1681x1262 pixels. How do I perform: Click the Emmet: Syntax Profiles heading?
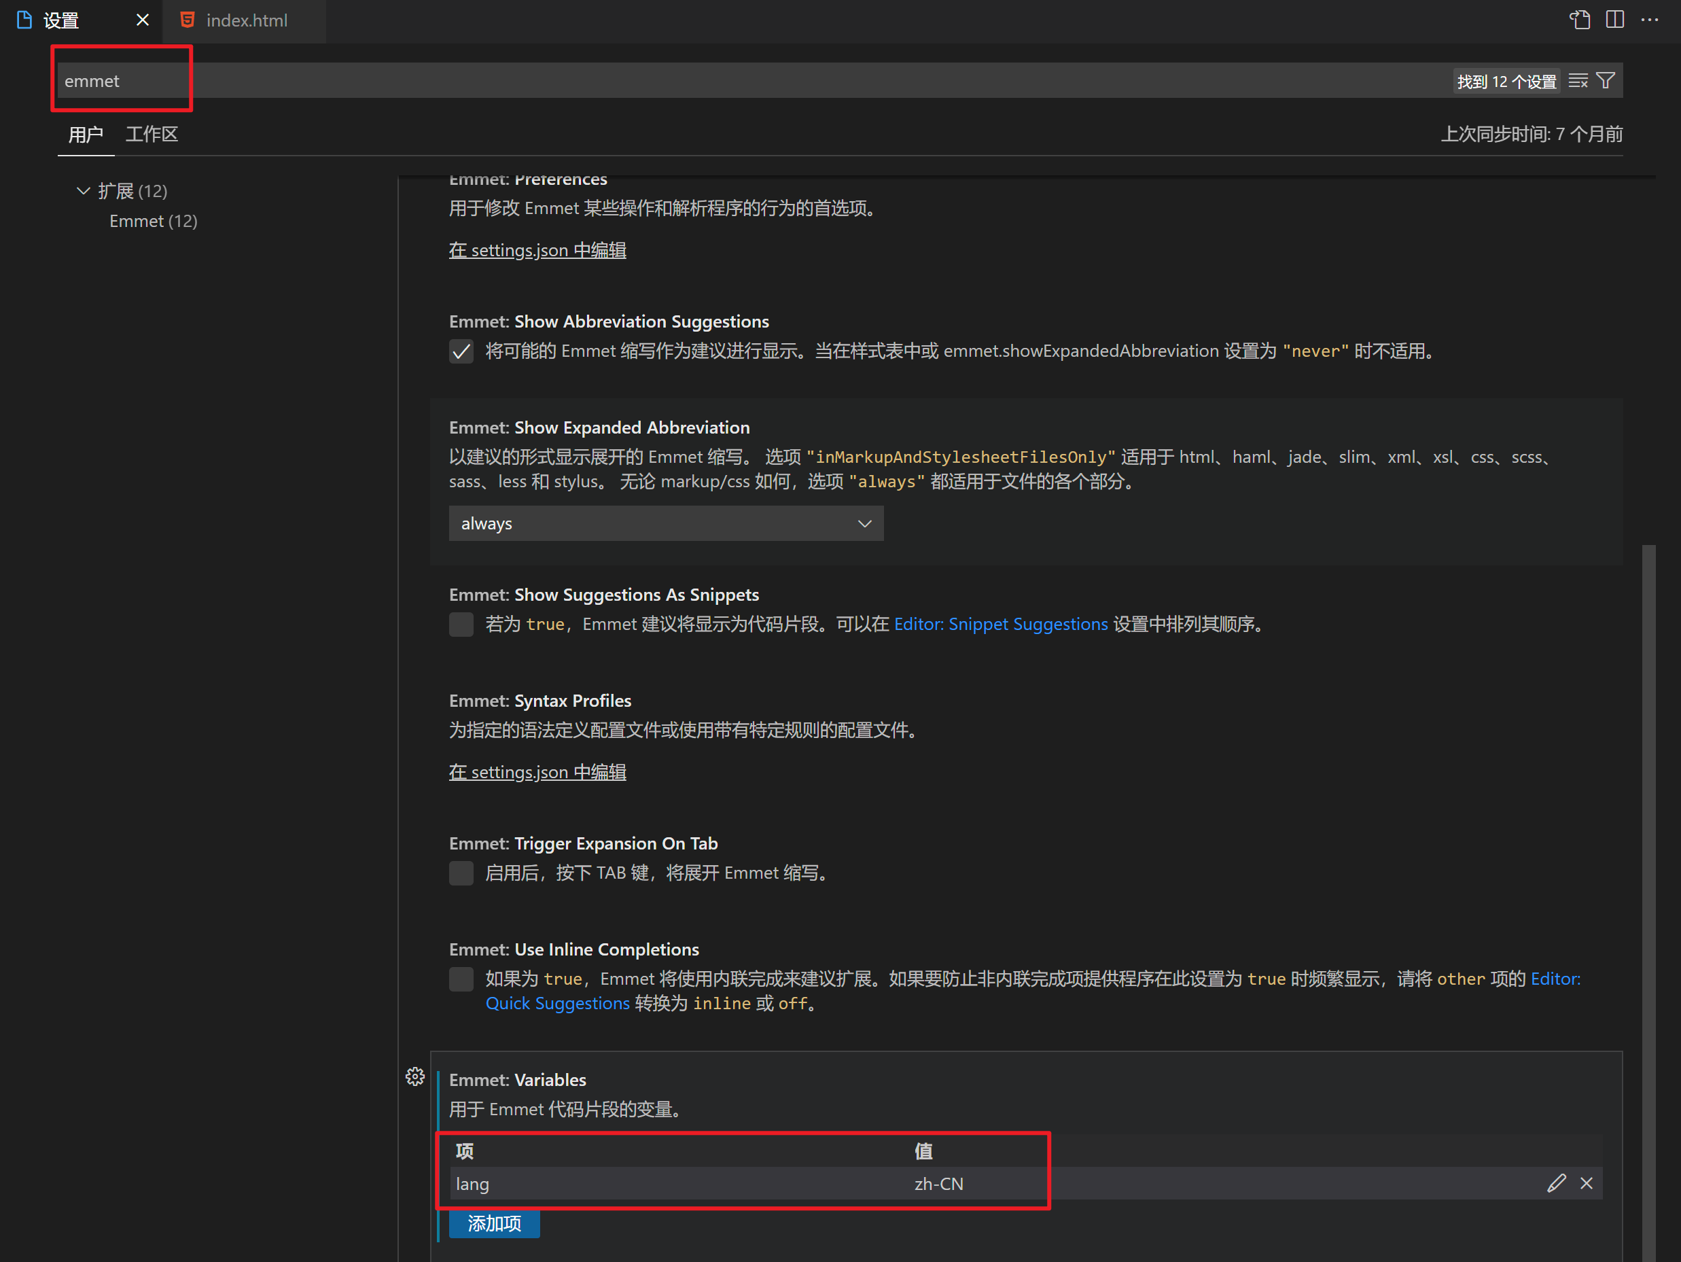pyautogui.click(x=540, y=700)
